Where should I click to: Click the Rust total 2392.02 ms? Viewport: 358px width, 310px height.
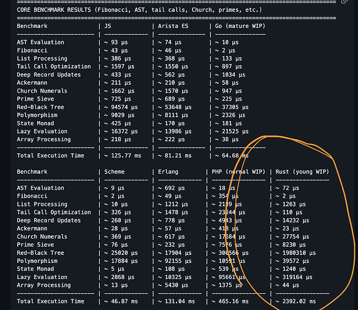[295, 301]
